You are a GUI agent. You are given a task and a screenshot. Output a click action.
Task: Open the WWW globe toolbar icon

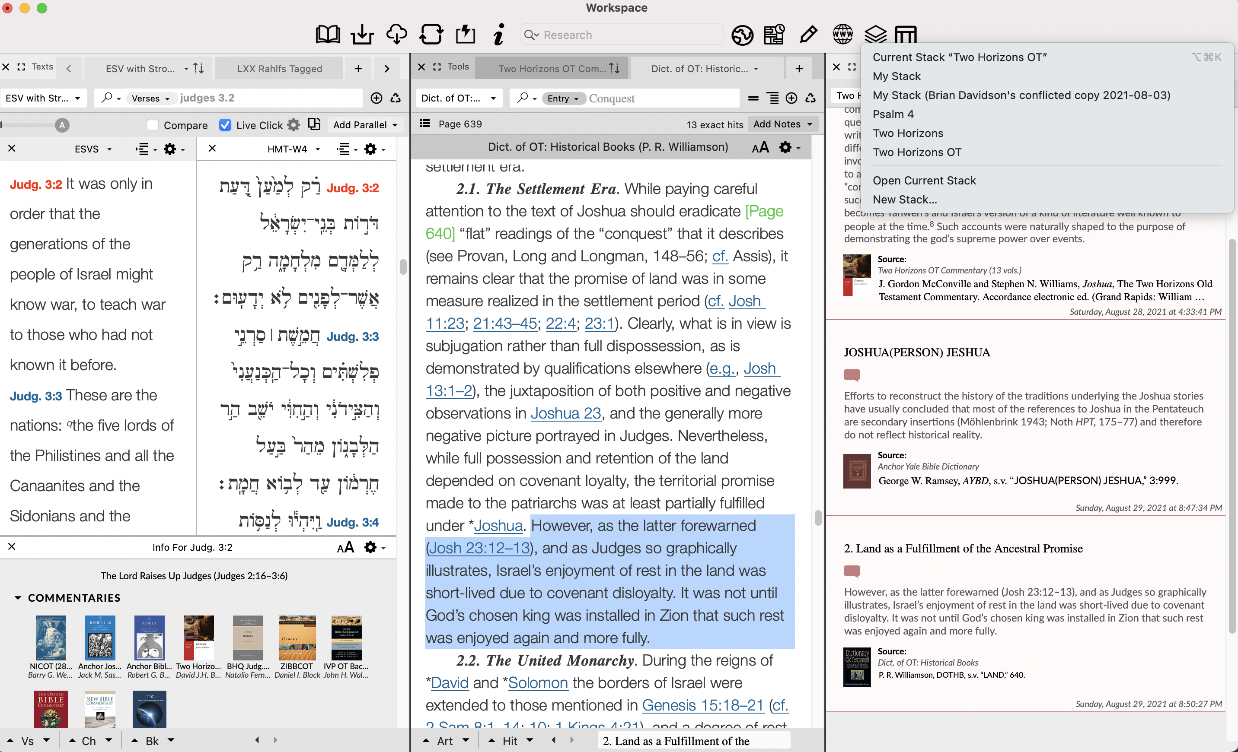(842, 35)
